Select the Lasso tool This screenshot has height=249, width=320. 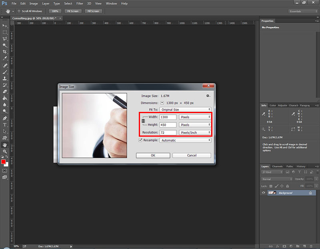(x=5, y=39)
